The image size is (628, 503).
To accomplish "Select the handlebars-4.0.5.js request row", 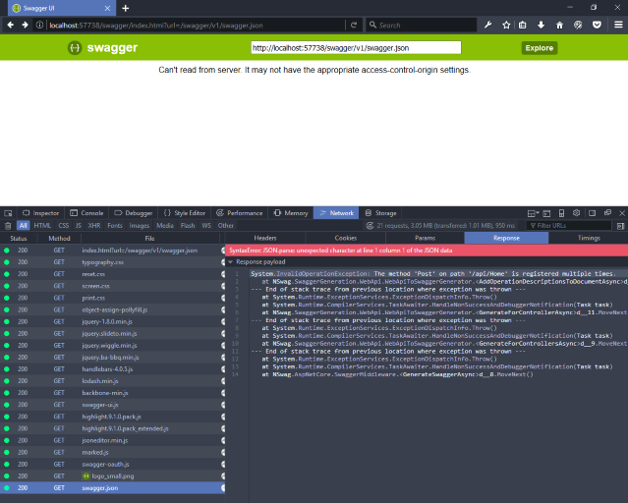I will pos(113,368).
